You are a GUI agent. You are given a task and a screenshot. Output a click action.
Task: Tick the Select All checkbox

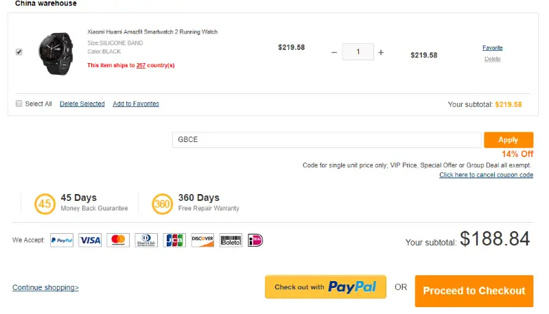point(19,104)
